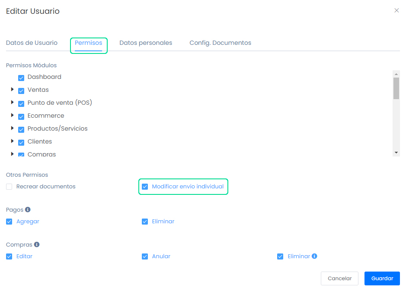Screen dimensions: 406x297
Task: Expand the Clientes tree item
Action: (13, 141)
